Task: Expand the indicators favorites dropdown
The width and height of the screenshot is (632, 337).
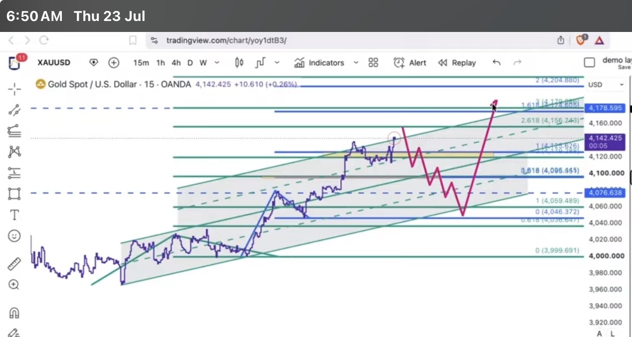Action: point(356,63)
